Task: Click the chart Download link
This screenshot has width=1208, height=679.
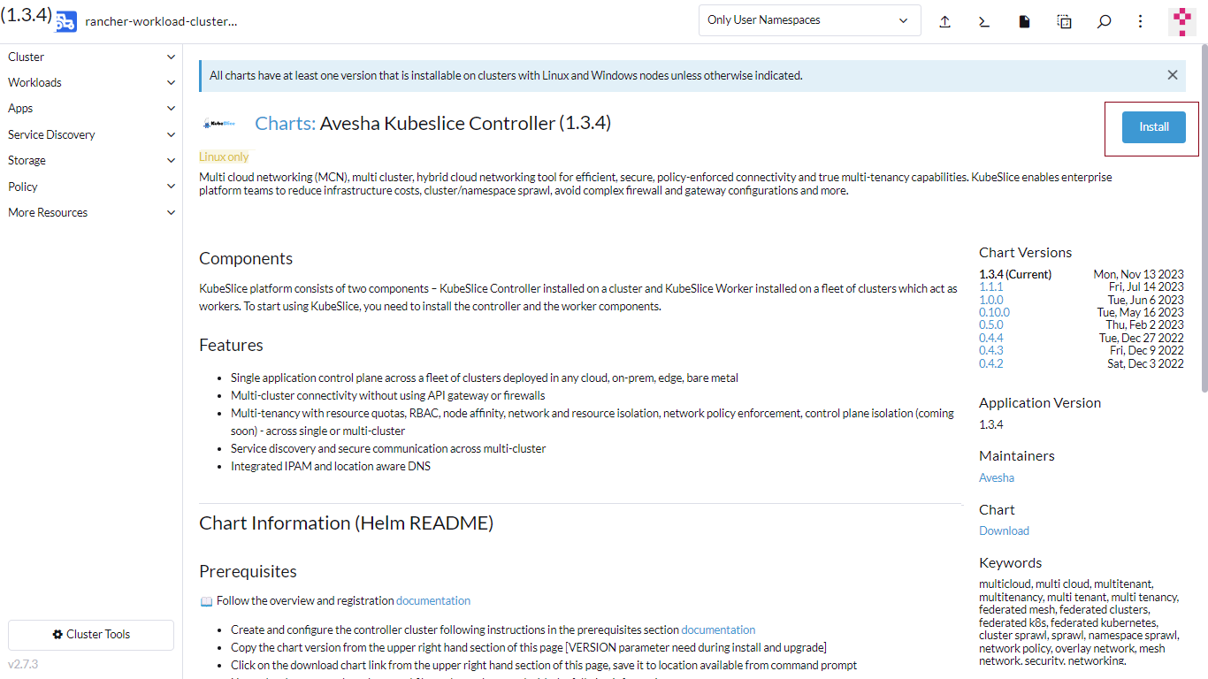Action: pyautogui.click(x=1004, y=530)
